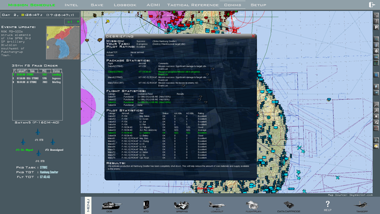The width and height of the screenshot is (380, 214).
Task: Click the 'P' icon in right map toolbar
Action: pos(376,27)
